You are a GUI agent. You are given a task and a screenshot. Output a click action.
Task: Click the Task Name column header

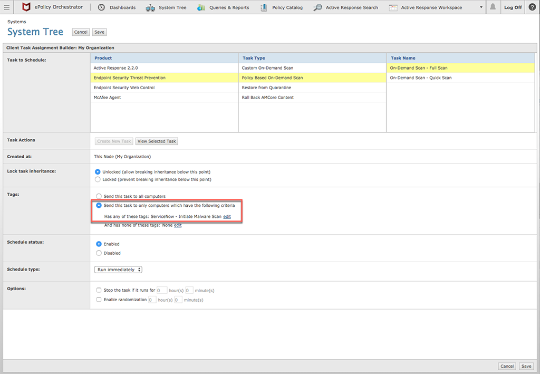[x=460, y=58]
